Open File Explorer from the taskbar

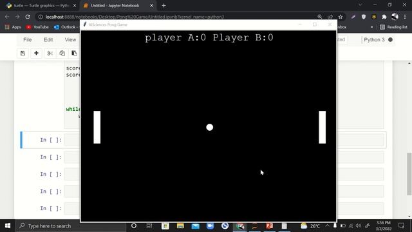click(180, 226)
